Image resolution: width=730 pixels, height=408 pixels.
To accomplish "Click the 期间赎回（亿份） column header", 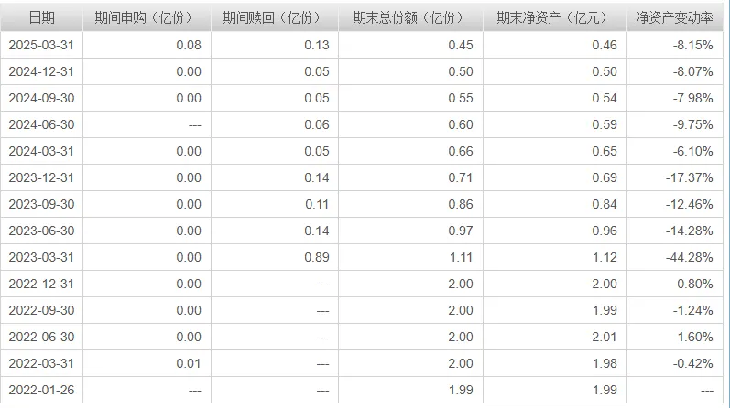I will tap(275, 17).
